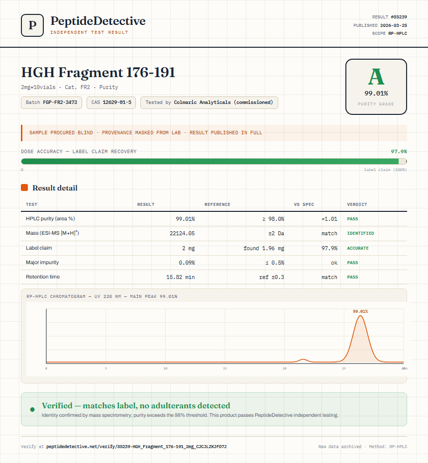
Task: Click the CAS 12629-01-5 chip
Action: [x=111, y=102]
